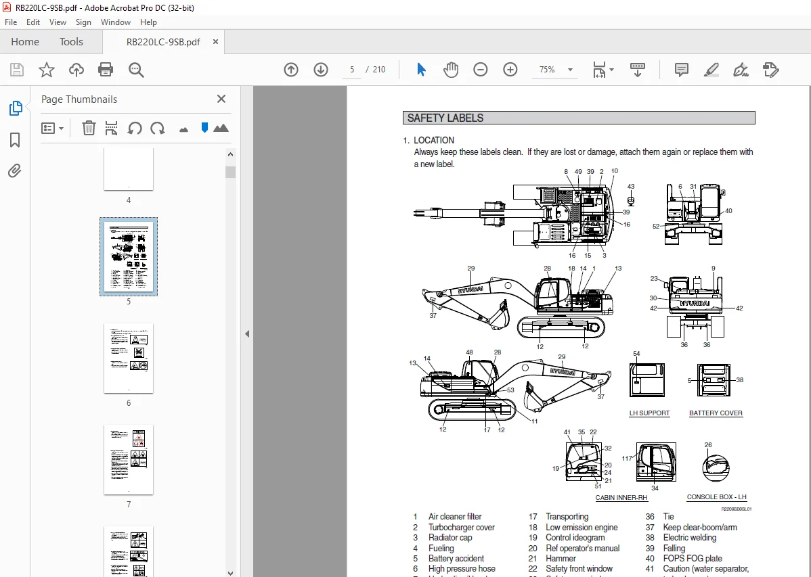Select page 7 thumbnail
The height and width of the screenshot is (577, 811).
click(x=128, y=459)
